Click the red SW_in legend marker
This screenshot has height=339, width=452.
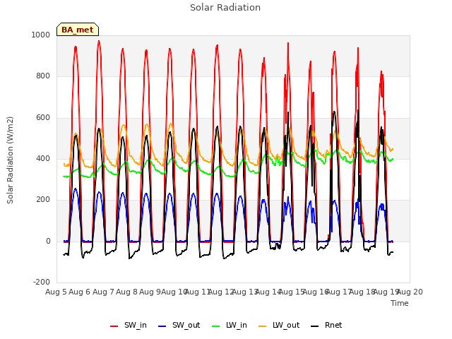(114, 326)
